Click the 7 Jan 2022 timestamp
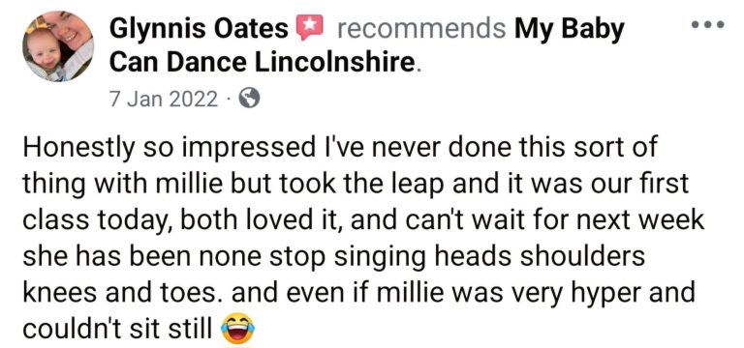Viewport: 744px width, 348px height. [x=164, y=99]
